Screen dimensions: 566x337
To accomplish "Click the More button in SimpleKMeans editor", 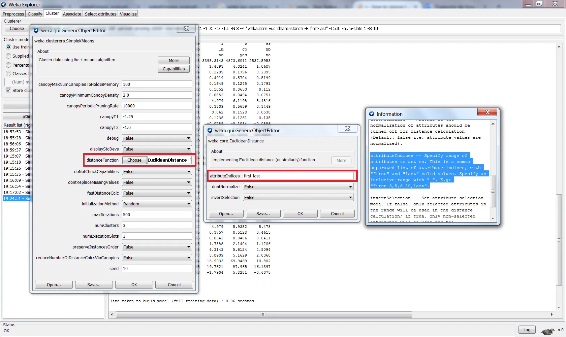I will [174, 60].
